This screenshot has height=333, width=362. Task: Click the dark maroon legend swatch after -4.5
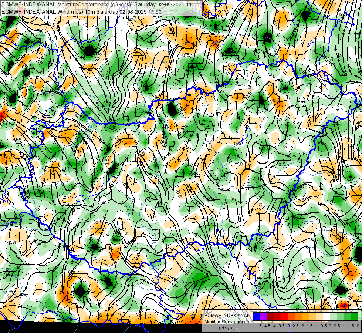coord(270,316)
